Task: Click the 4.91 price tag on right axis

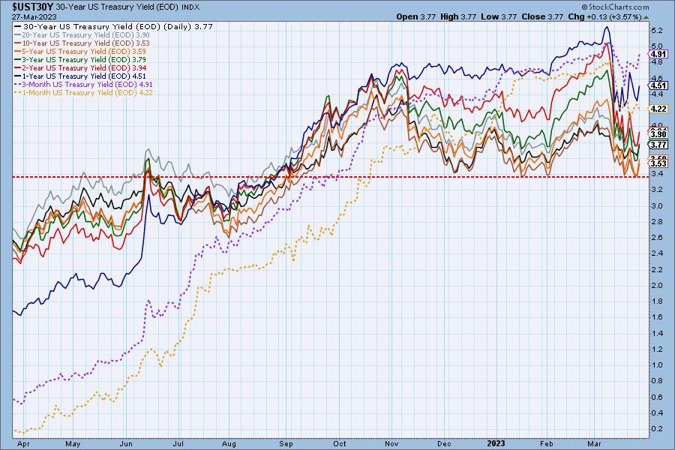Action: tap(658, 54)
